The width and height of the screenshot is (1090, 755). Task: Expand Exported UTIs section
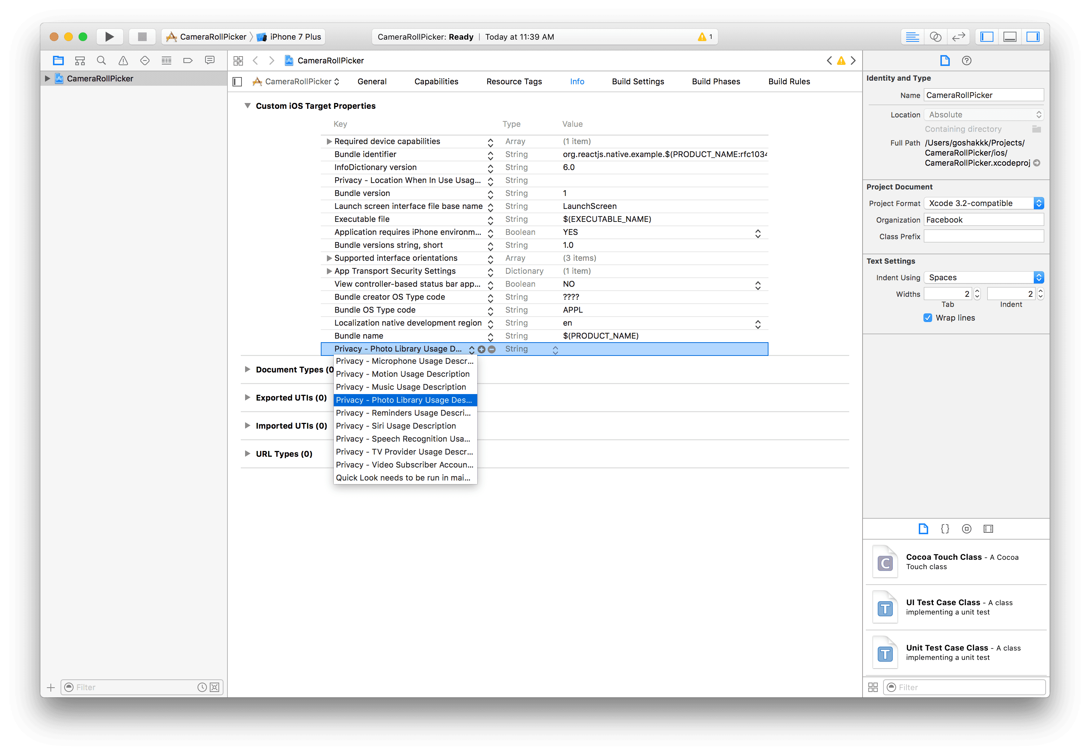pyautogui.click(x=247, y=397)
